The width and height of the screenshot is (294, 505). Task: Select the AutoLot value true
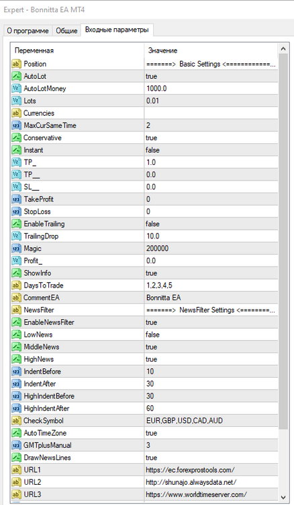152,76
